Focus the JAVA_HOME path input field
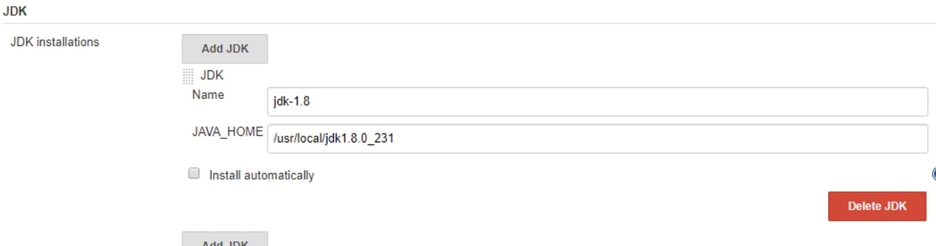 coord(597,138)
